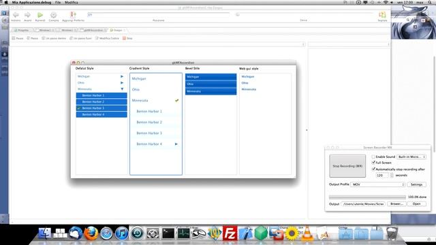
Task: Open Safari compass icon in the Dock
Action: 106,233
